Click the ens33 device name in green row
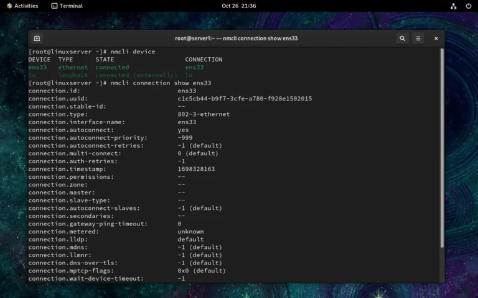The height and width of the screenshot is (298, 478). (x=37, y=67)
